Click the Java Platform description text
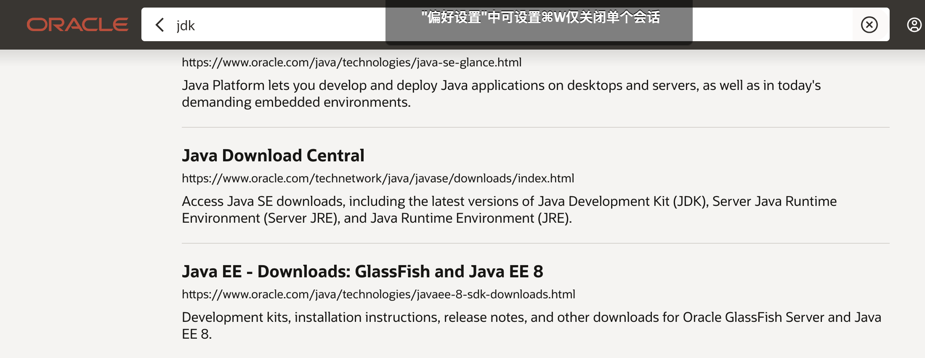The height and width of the screenshot is (358, 925). click(x=501, y=94)
